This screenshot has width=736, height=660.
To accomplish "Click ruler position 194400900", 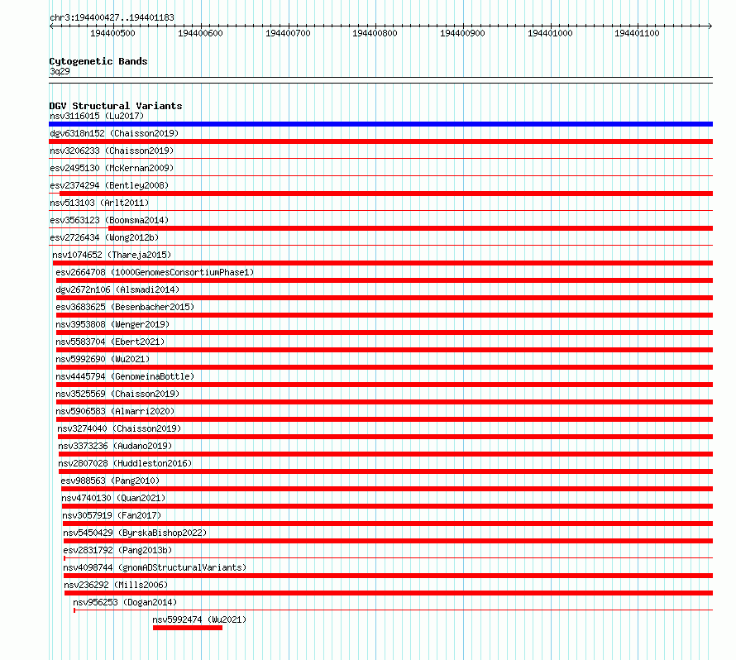I will click(462, 33).
